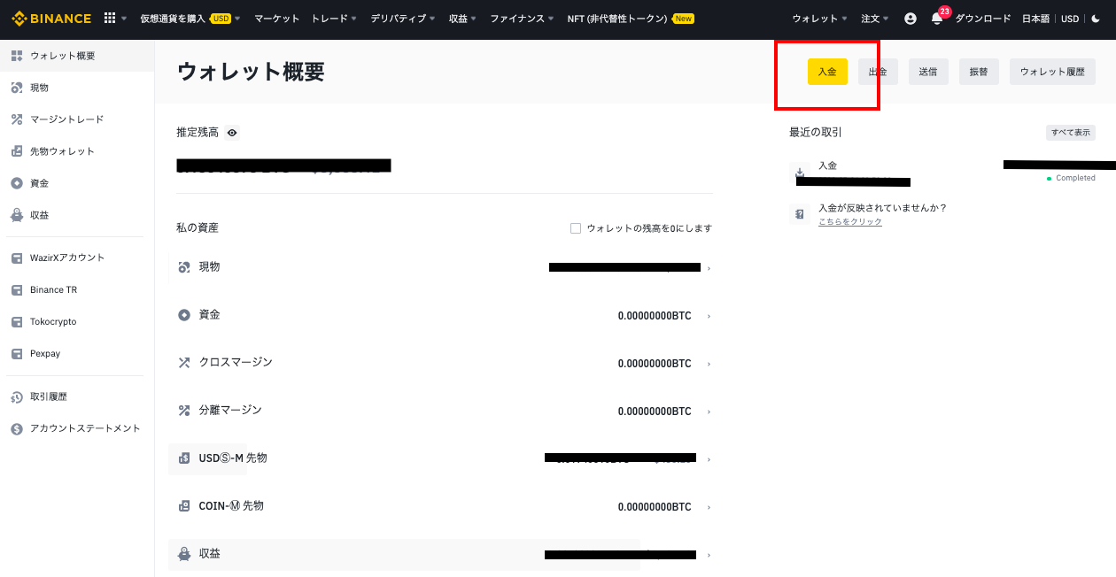Open the 収益 top nav dropdown
1116x577 pixels.
click(x=463, y=19)
